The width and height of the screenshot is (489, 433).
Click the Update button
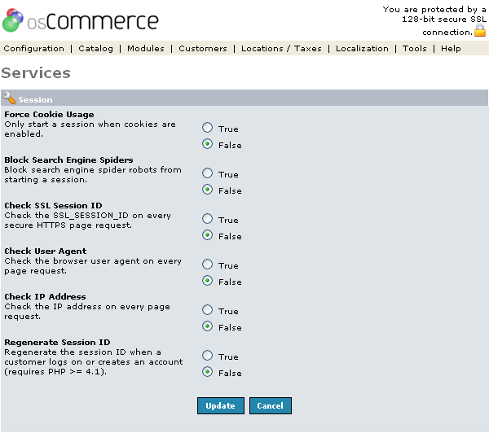click(x=221, y=405)
